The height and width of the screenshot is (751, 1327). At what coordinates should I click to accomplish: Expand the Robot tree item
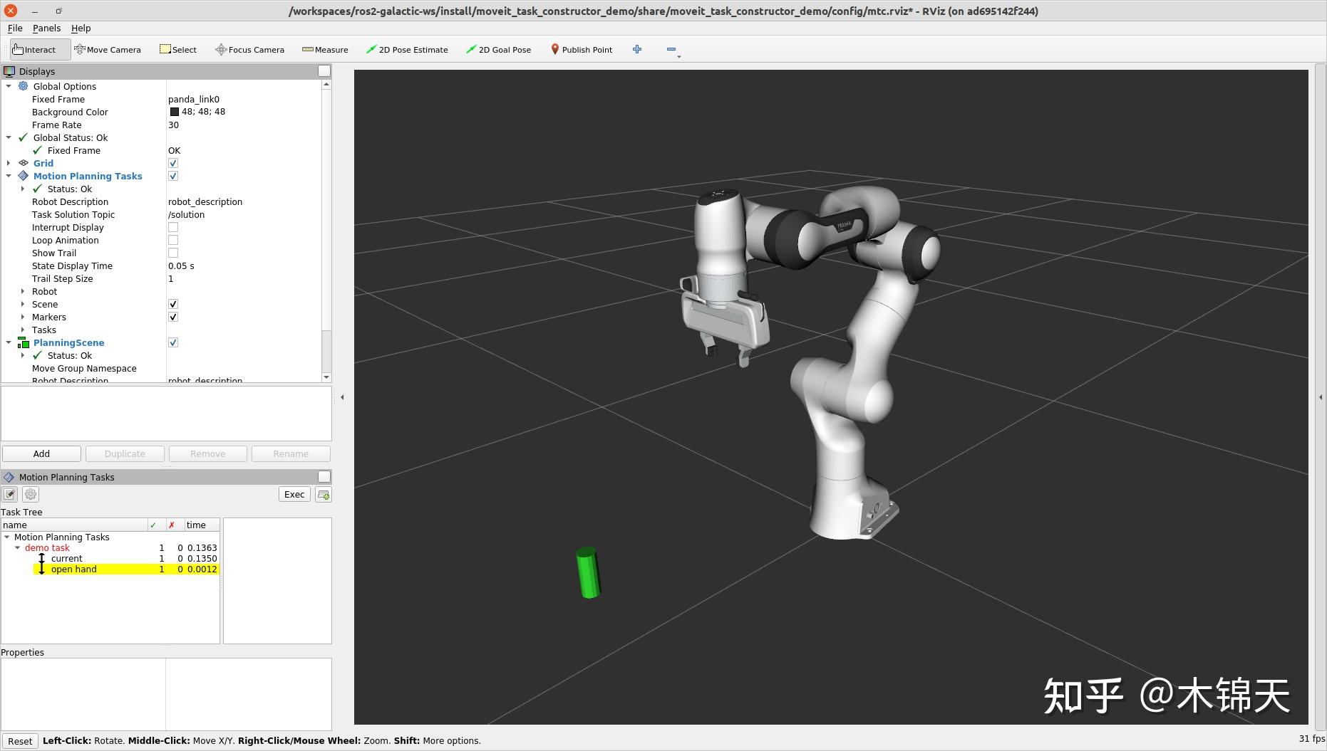pyautogui.click(x=22, y=291)
